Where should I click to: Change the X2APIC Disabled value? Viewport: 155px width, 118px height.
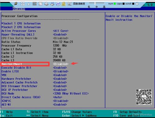point(61,101)
